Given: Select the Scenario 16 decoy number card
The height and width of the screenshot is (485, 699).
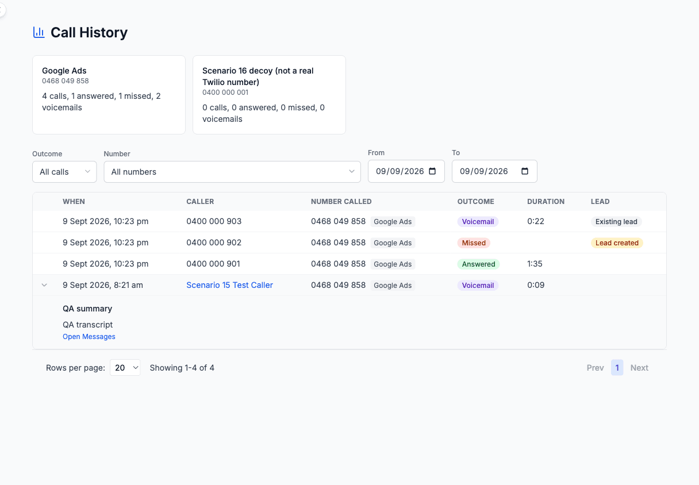Looking at the screenshot, I should point(269,95).
